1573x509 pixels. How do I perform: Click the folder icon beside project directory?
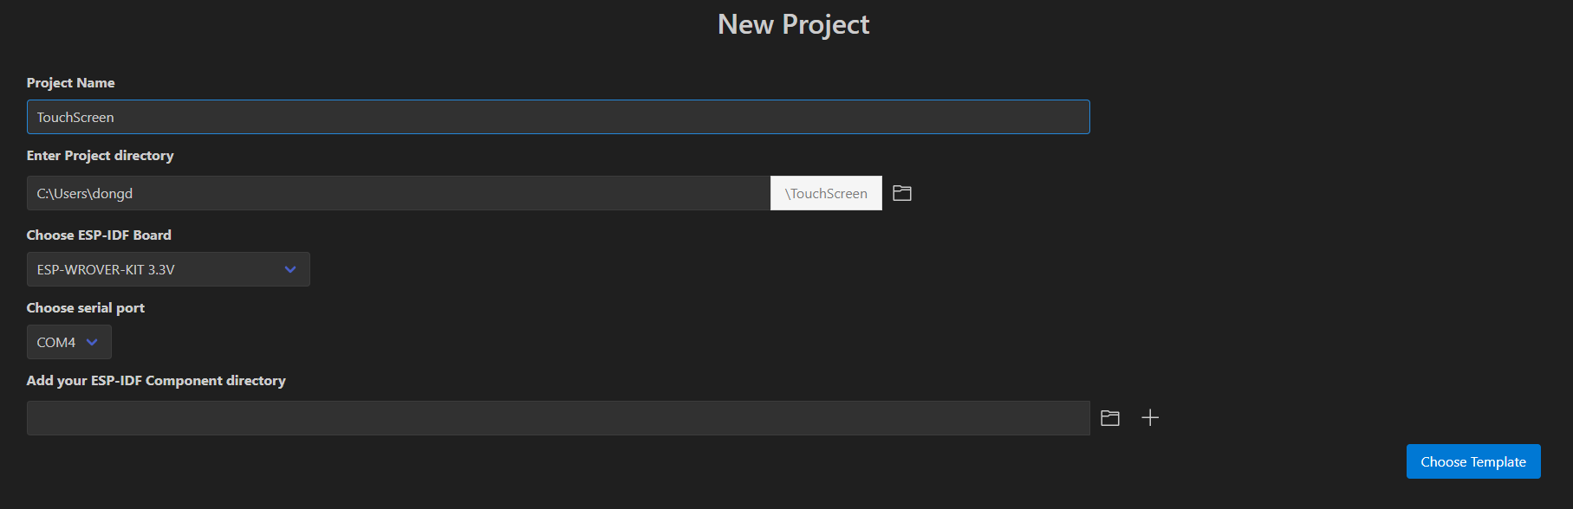click(x=902, y=193)
